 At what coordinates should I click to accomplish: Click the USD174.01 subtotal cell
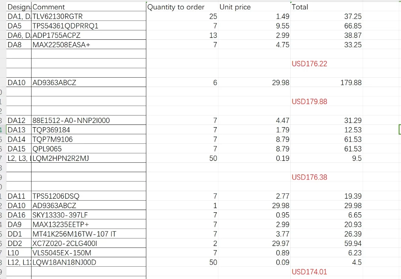click(x=327, y=271)
